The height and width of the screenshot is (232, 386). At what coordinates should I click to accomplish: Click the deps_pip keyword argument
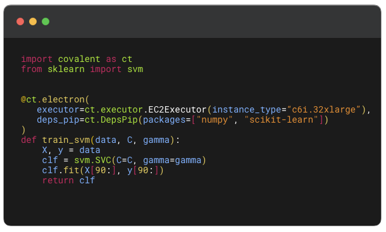coord(58,120)
